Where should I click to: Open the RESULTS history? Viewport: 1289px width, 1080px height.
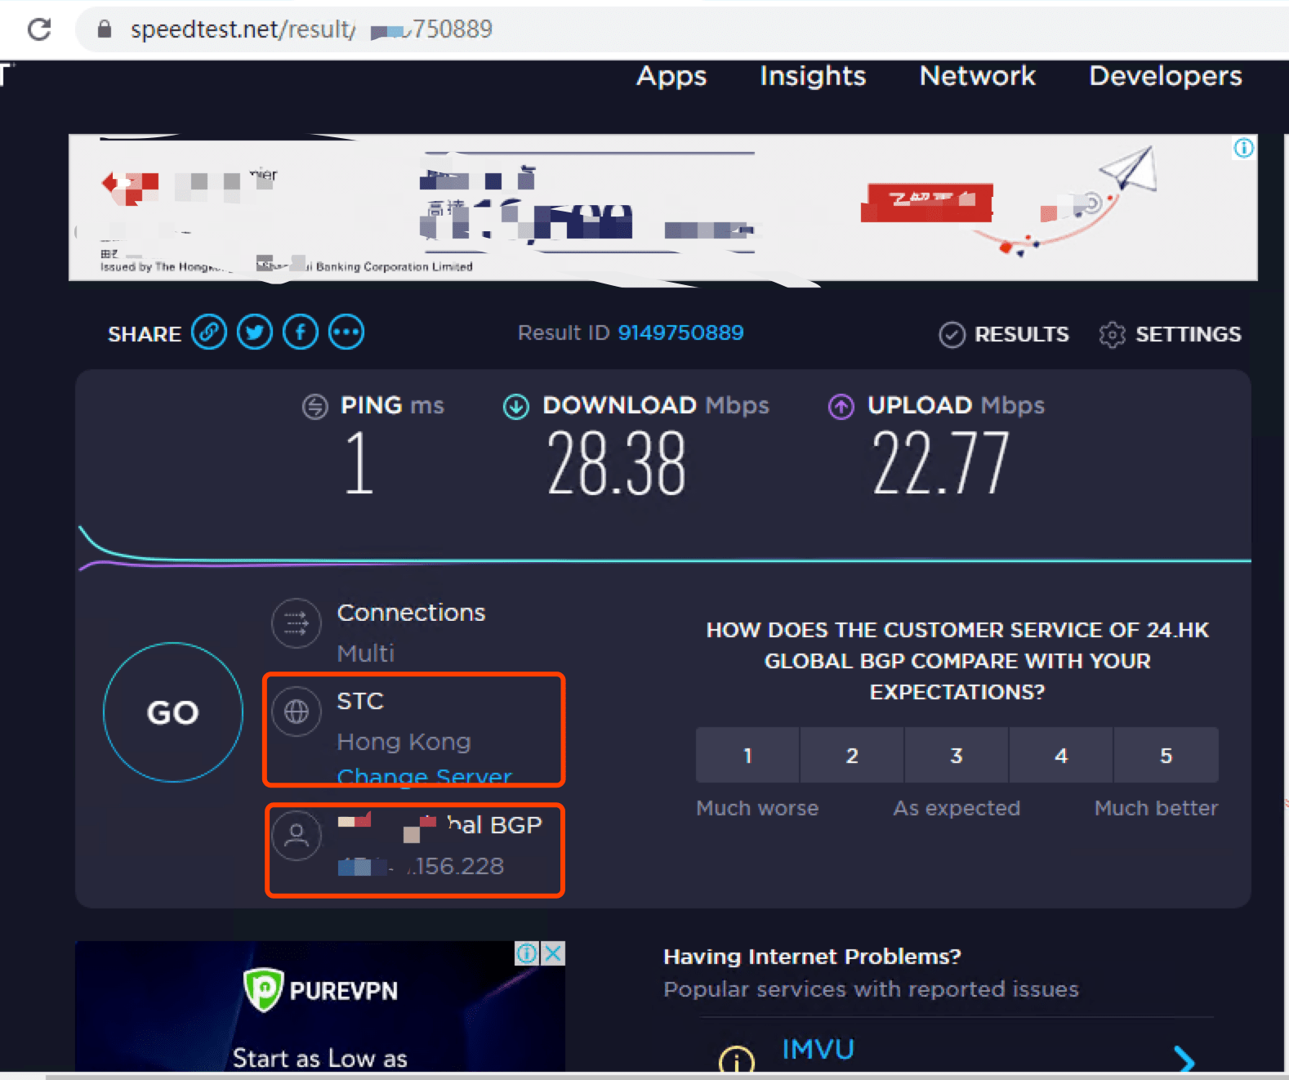[x=1004, y=334]
